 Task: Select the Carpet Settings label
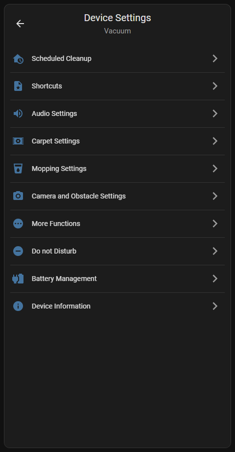click(56, 141)
